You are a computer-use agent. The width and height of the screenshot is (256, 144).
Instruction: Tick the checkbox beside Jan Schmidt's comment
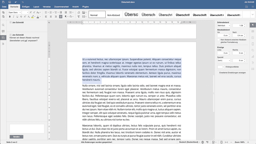click(x=10, y=35)
